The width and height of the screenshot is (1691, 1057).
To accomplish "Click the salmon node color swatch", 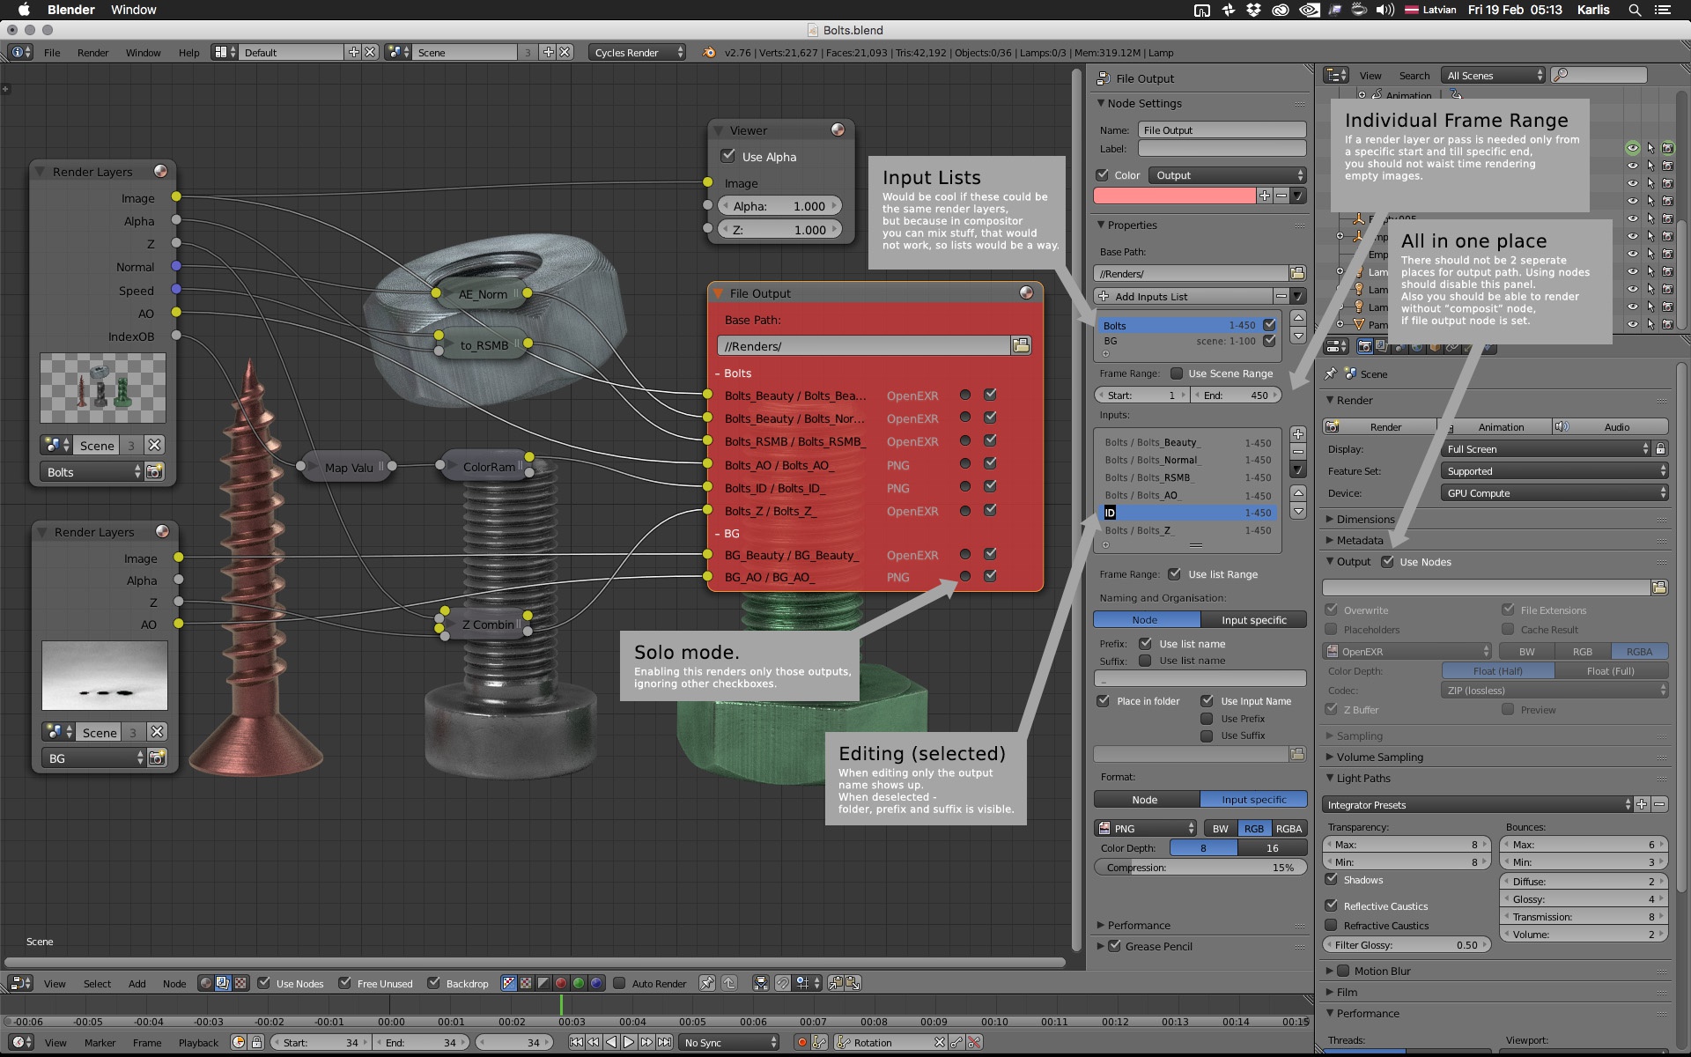I will coord(1174,196).
